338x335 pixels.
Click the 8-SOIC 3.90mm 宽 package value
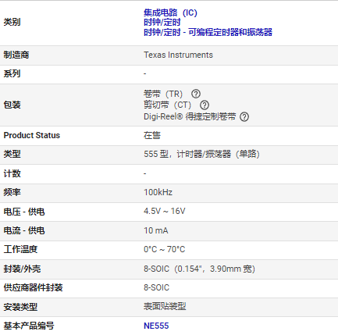click(x=199, y=269)
